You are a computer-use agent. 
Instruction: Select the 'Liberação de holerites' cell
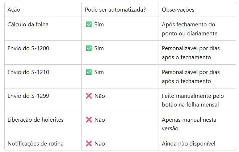point(35,120)
